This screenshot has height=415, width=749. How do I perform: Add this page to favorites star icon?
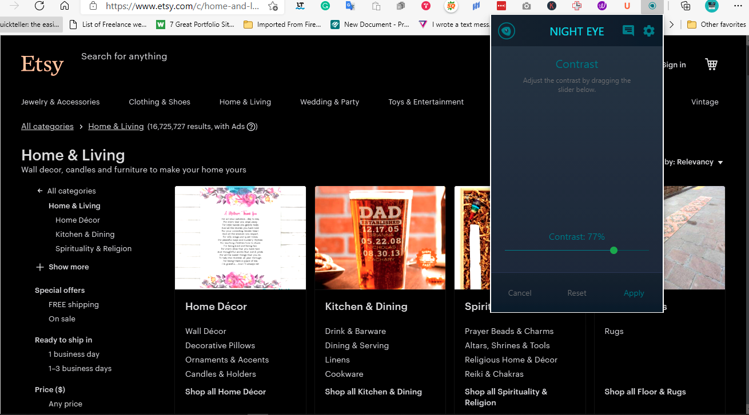tap(273, 6)
